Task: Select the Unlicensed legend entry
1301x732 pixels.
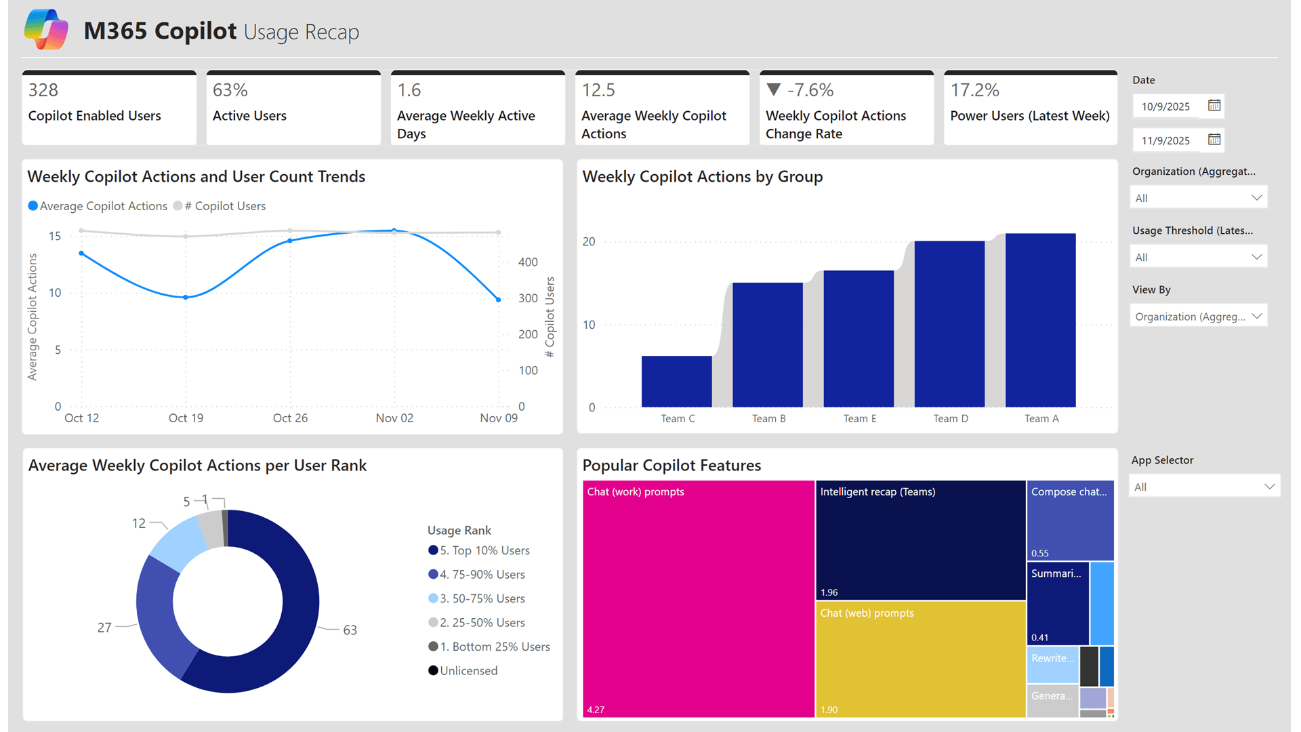Action: [x=433, y=670]
